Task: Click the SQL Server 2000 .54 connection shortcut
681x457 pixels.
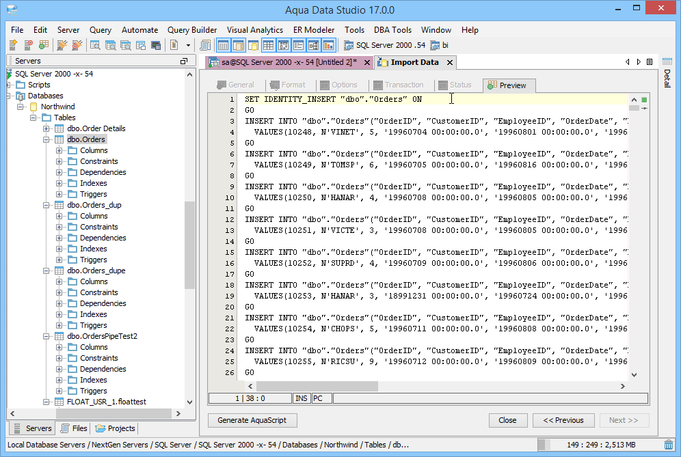Action: 384,45
